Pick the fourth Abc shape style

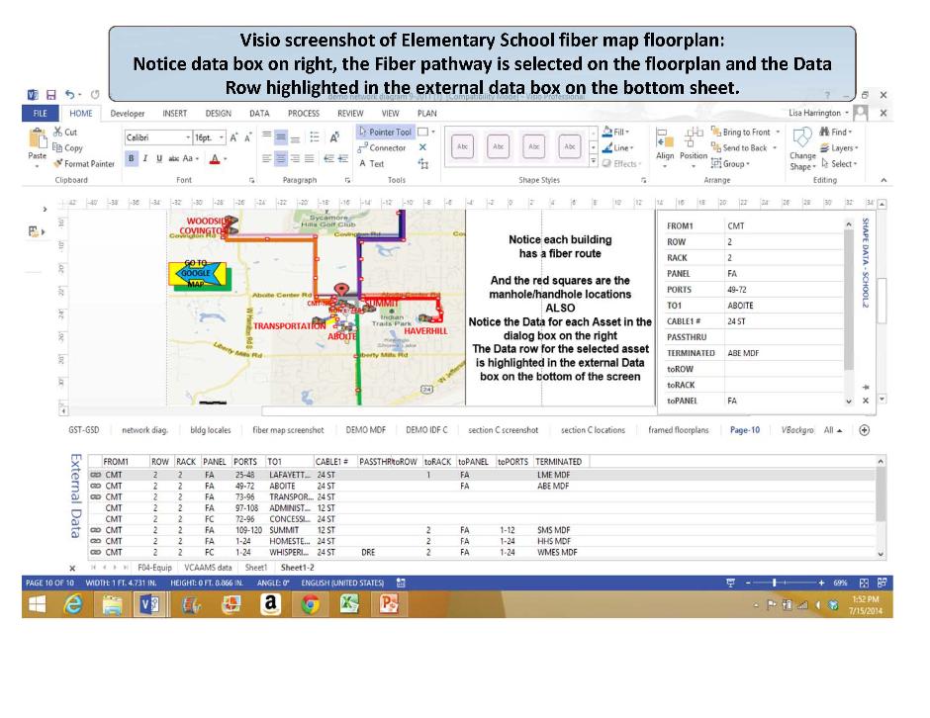click(x=570, y=146)
